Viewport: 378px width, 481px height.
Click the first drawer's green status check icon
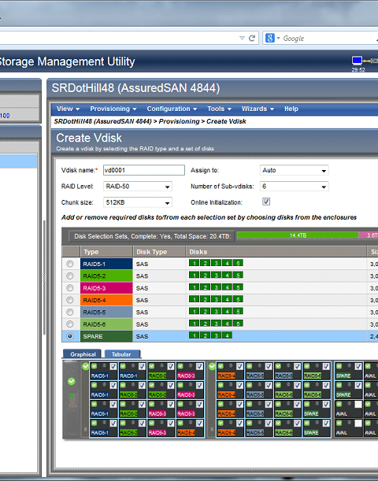point(86,366)
